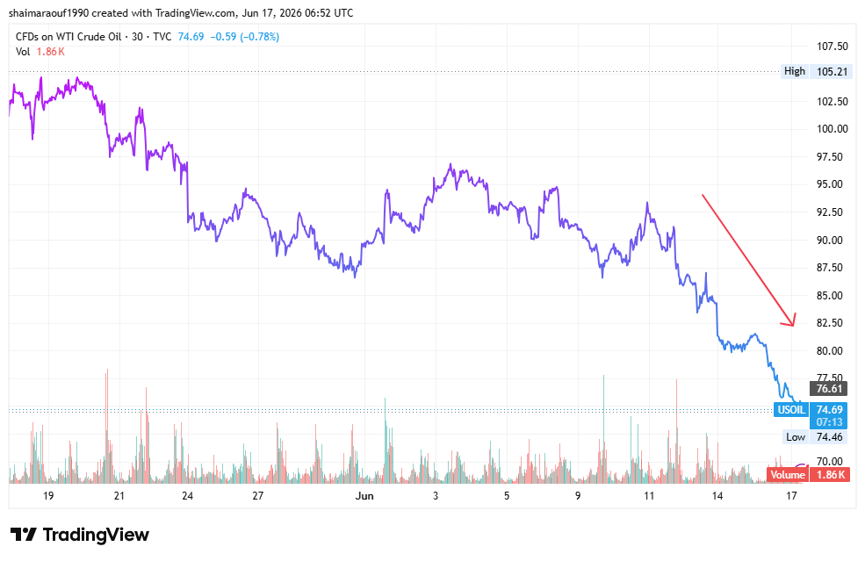Screen dimensions: 865x561
Task: Click the 87.50 price axis label
Action: pos(832,268)
